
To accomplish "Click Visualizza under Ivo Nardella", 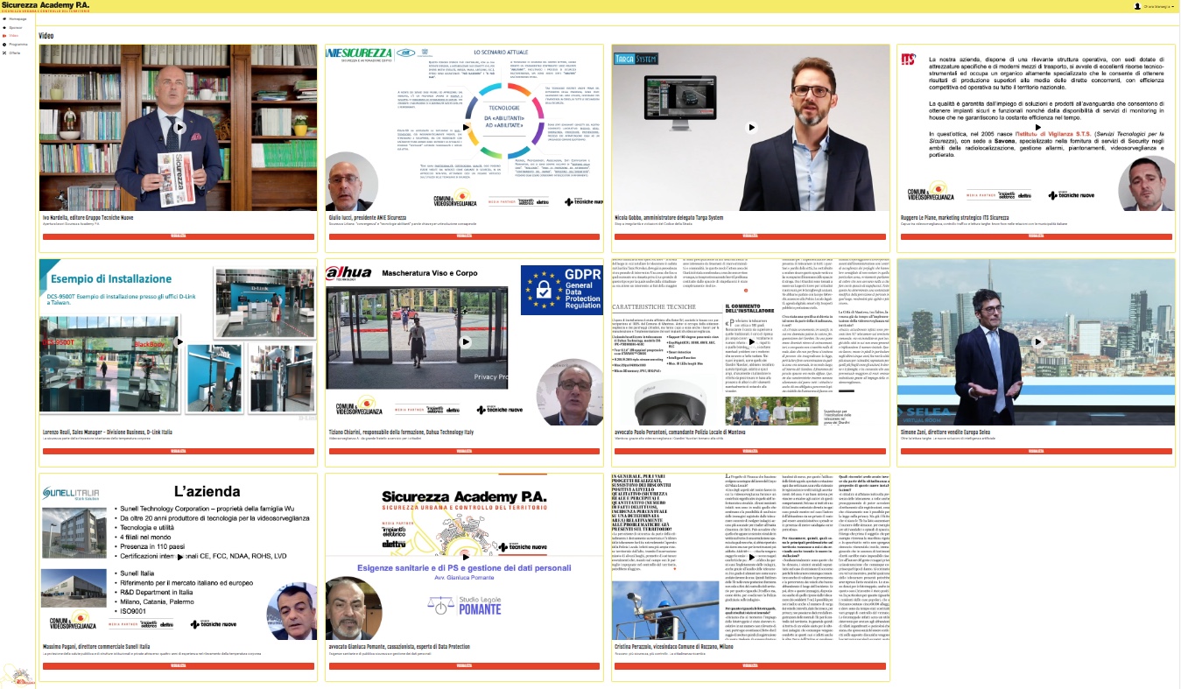I will [179, 236].
